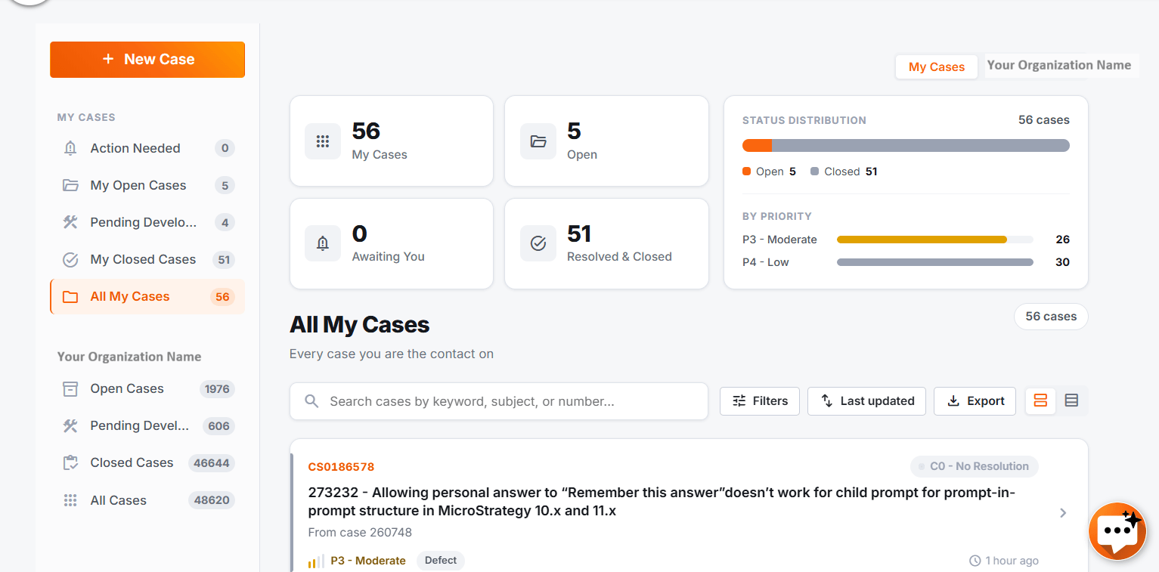Open the chat assistant bubble icon
Screen dimensions: 1159x572
pyautogui.click(x=1117, y=531)
